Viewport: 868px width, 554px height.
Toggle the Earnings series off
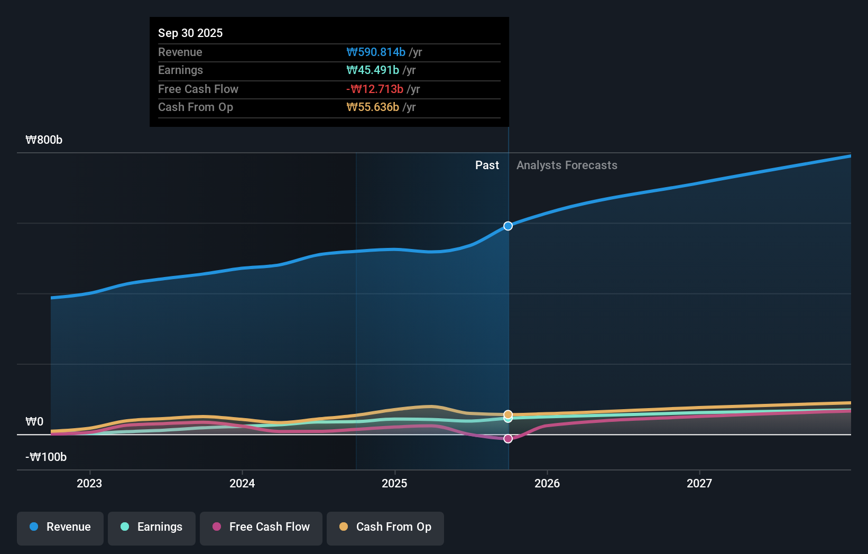pos(151,527)
